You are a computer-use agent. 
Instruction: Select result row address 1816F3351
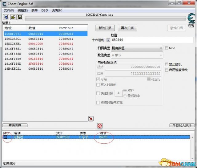(46, 49)
